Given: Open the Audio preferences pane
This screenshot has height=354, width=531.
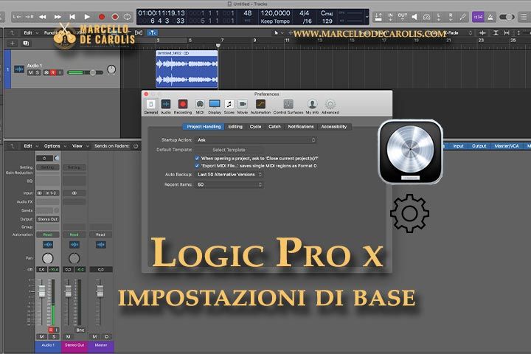Looking at the screenshot, I should point(166,107).
